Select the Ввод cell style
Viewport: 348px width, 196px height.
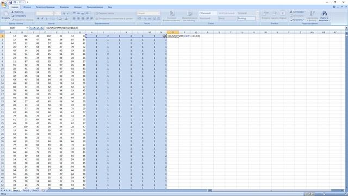pyautogui.click(x=227, y=19)
